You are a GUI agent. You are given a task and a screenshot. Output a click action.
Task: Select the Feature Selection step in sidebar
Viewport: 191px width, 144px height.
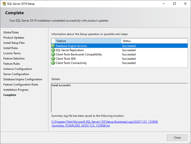14,58
